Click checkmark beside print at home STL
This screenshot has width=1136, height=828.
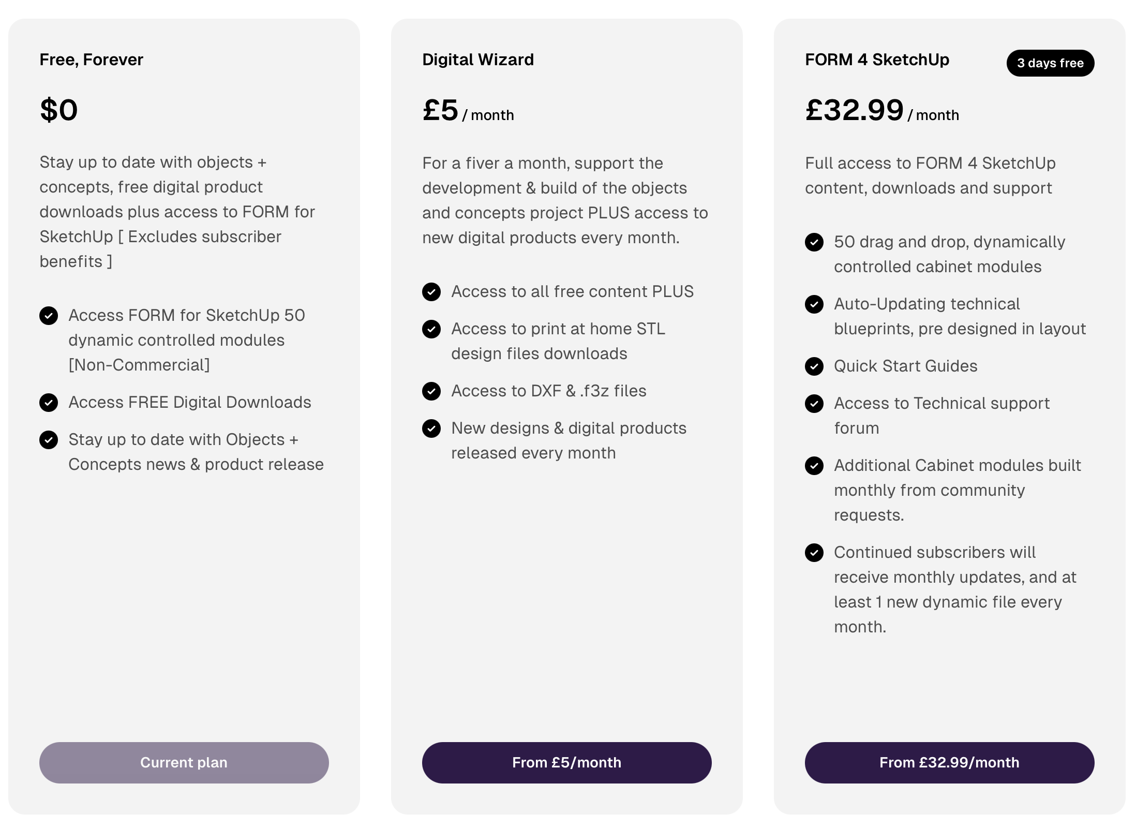click(431, 329)
